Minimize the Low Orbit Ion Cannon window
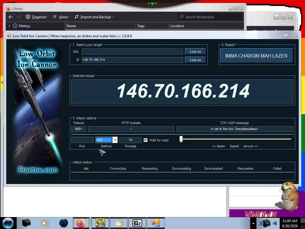The height and width of the screenshot is (229, 305). click(286, 36)
